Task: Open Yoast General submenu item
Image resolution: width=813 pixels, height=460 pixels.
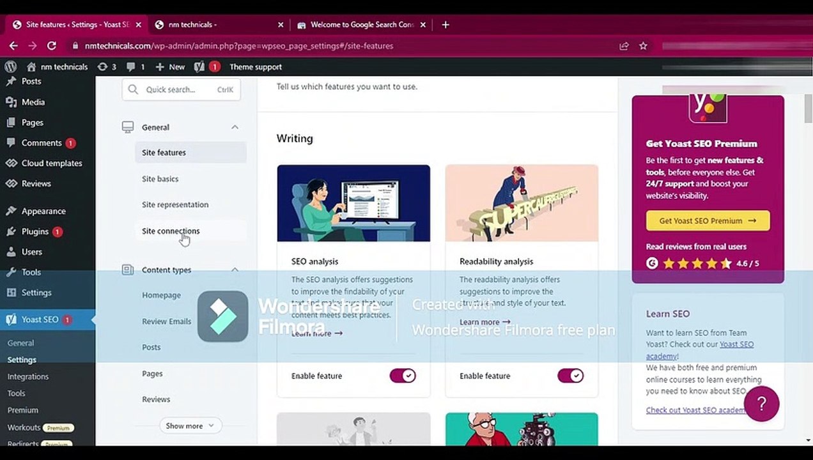Action: pyautogui.click(x=20, y=343)
